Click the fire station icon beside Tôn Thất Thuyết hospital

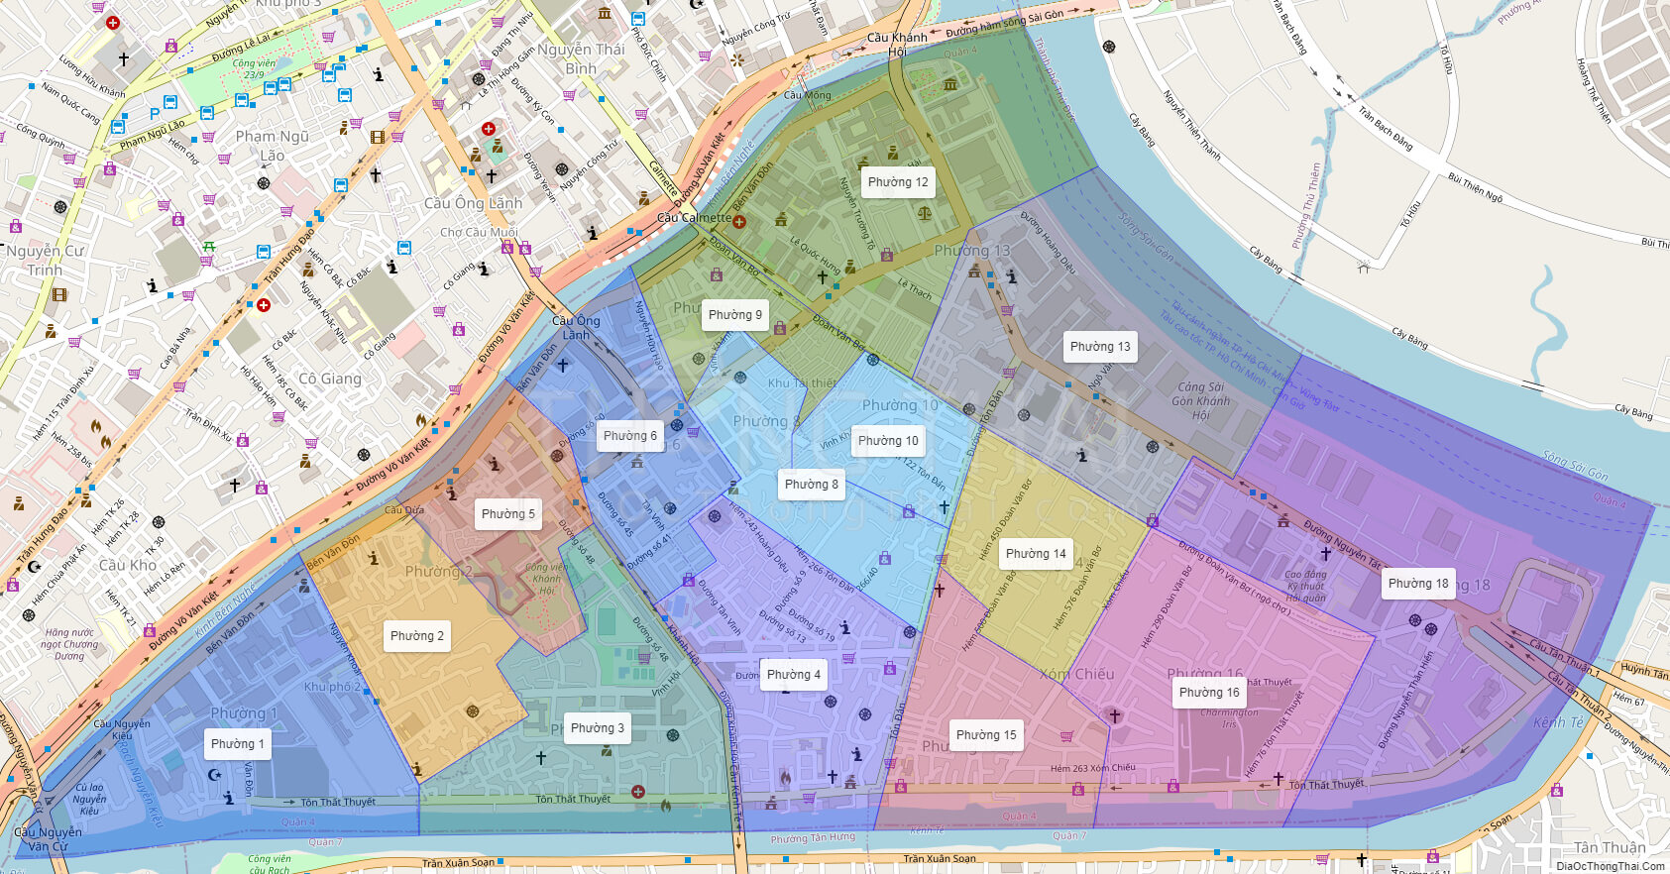666,806
